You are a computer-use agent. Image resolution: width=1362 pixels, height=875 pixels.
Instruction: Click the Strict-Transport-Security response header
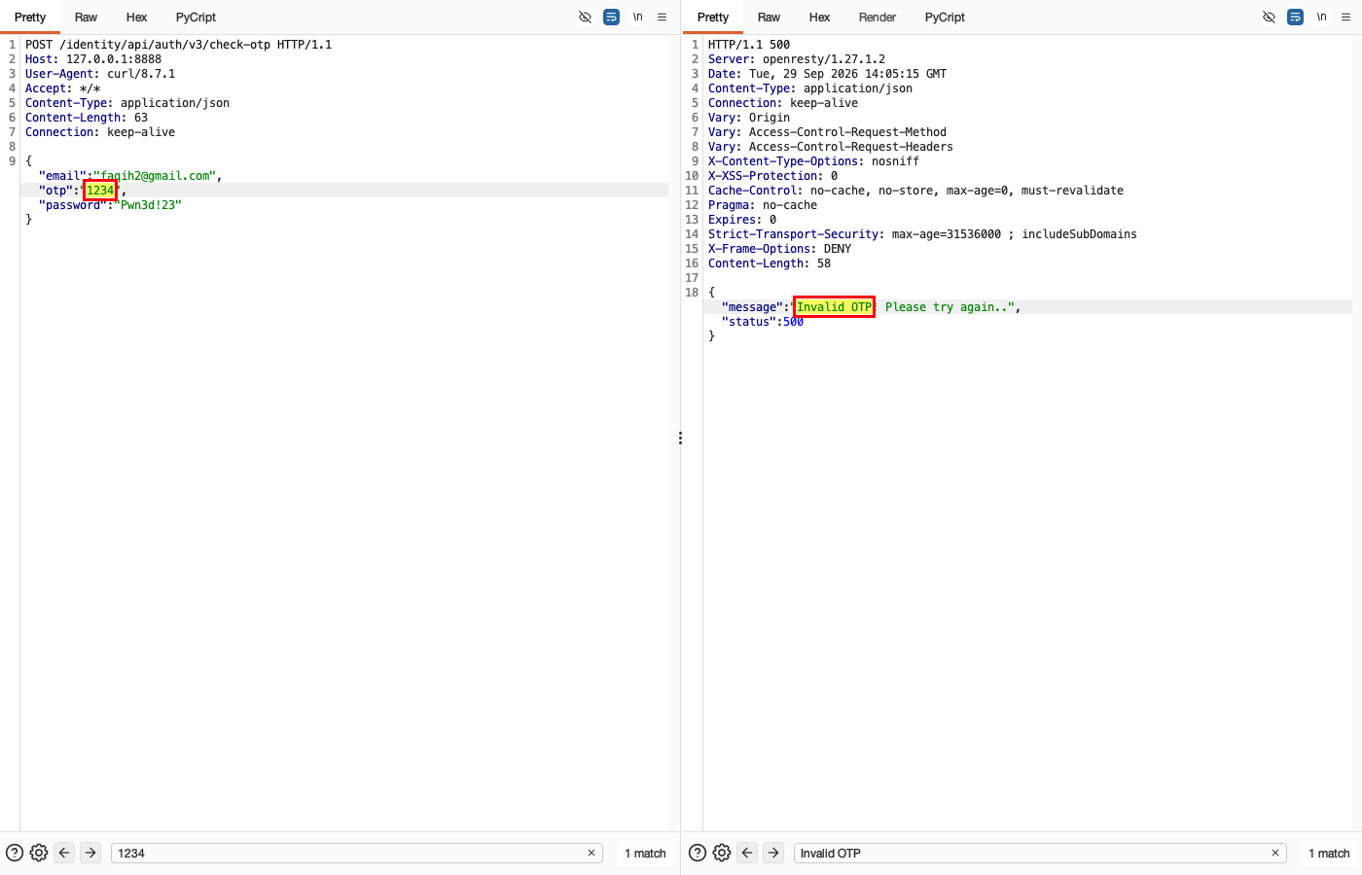coord(922,234)
